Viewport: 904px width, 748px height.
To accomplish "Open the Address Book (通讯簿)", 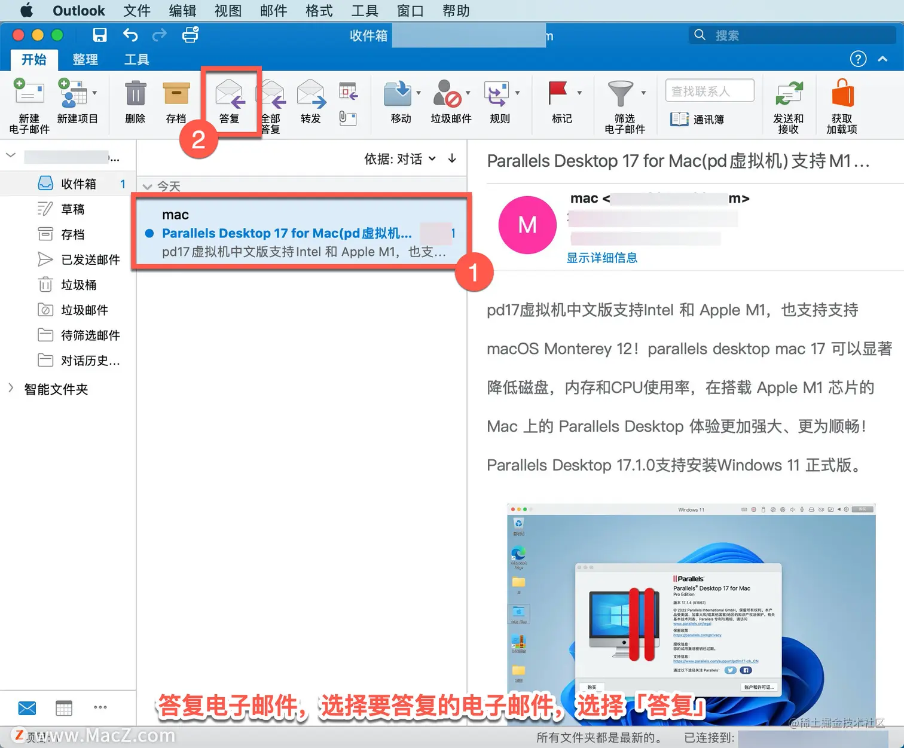I will tap(697, 119).
